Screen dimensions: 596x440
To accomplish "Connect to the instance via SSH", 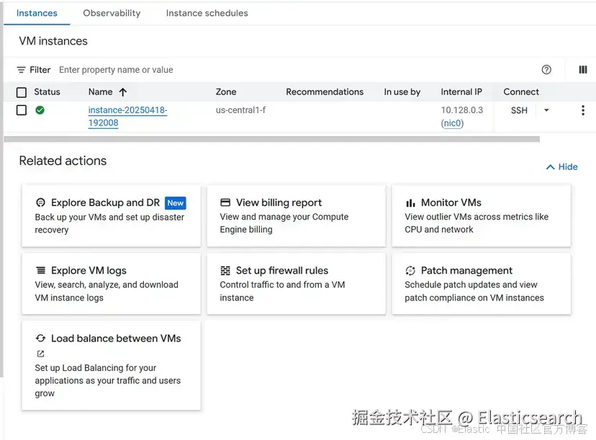I will (x=519, y=110).
